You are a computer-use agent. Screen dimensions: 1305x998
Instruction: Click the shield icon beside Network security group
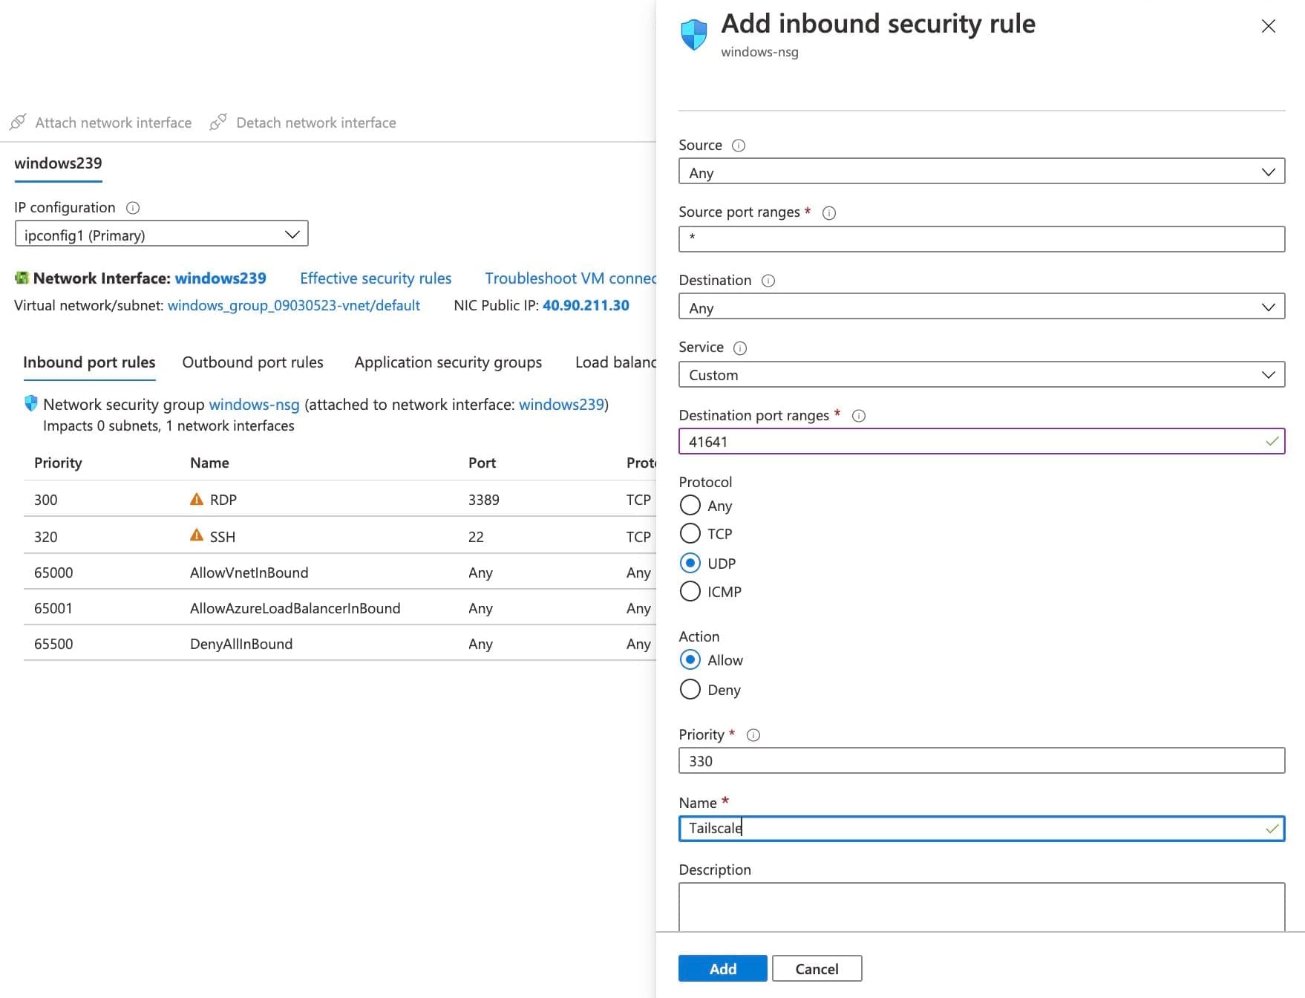pos(31,404)
